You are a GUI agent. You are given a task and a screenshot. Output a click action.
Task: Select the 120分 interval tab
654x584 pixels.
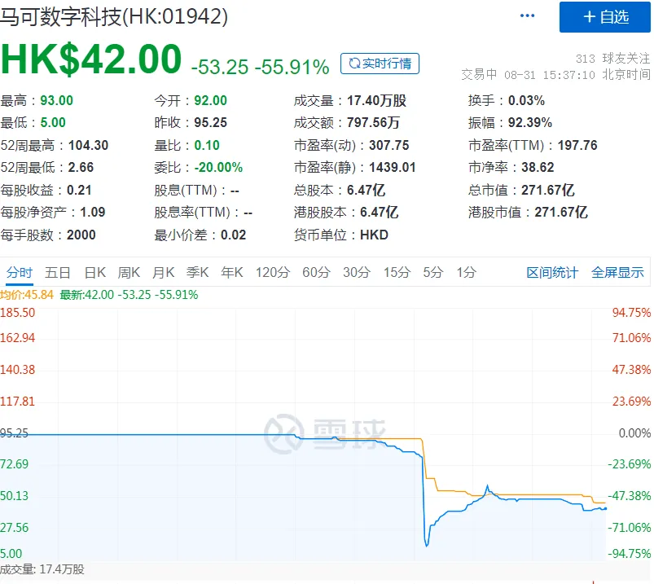(272, 273)
